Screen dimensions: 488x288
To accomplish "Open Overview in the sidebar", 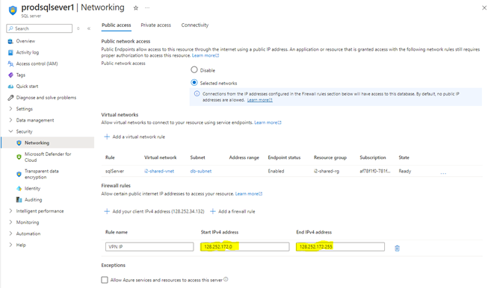I will click(x=25, y=41).
